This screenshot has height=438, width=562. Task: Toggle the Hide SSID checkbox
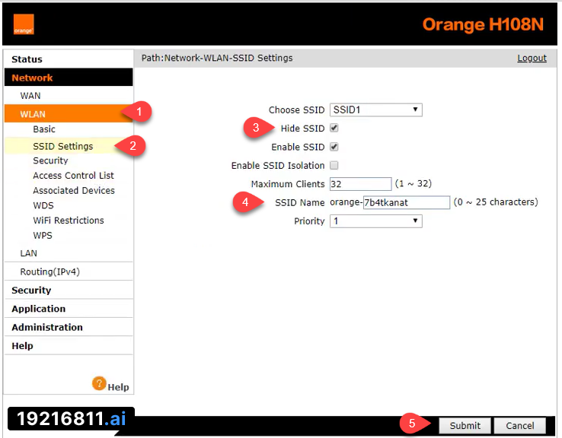[x=334, y=128]
